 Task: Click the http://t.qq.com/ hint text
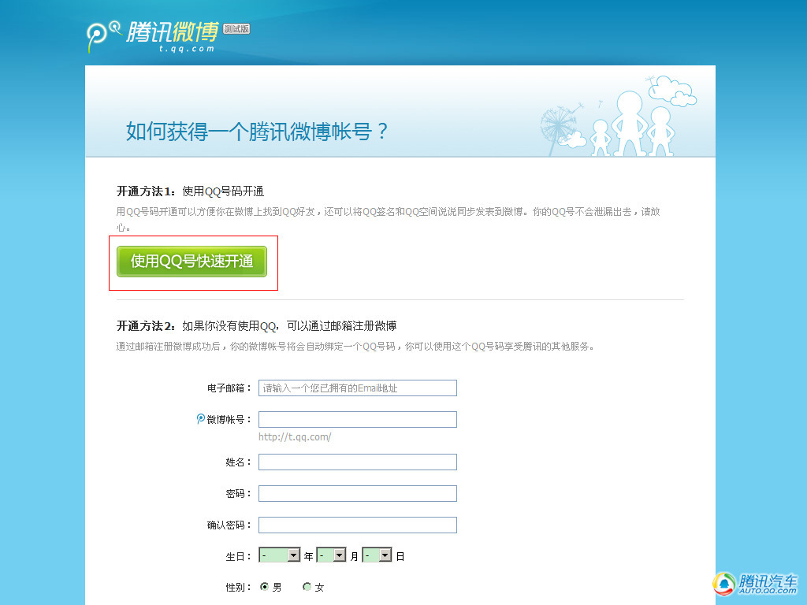click(295, 436)
